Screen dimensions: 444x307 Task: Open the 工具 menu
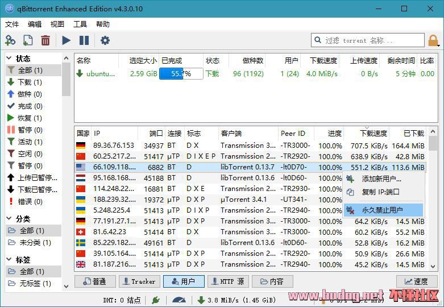[x=80, y=24]
